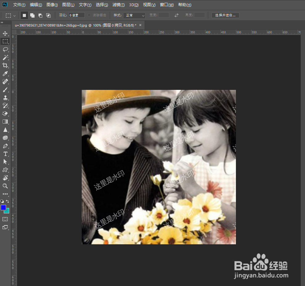Select the Hand tool

[5, 178]
